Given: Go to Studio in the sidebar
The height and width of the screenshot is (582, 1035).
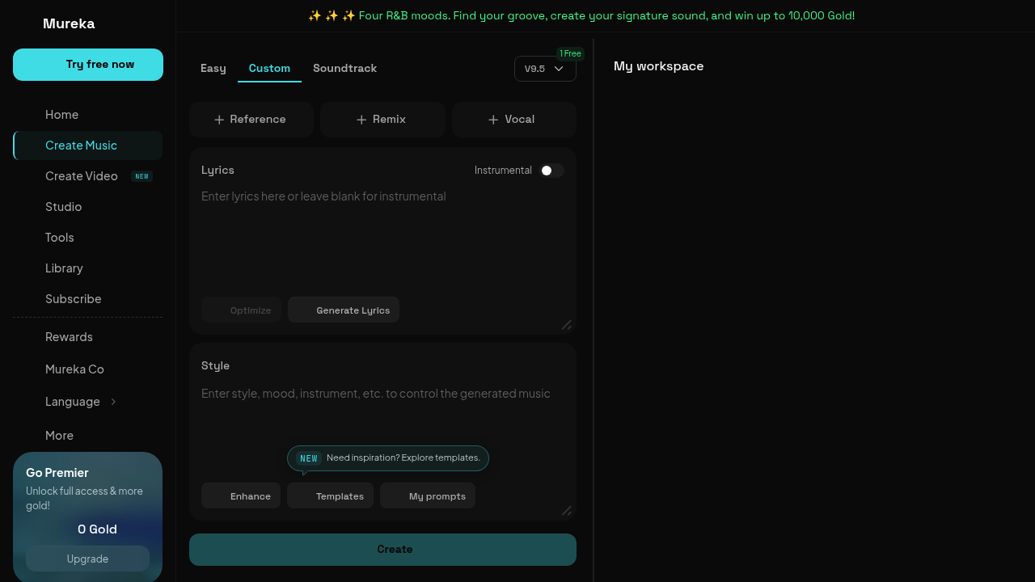Looking at the screenshot, I should [87, 207].
